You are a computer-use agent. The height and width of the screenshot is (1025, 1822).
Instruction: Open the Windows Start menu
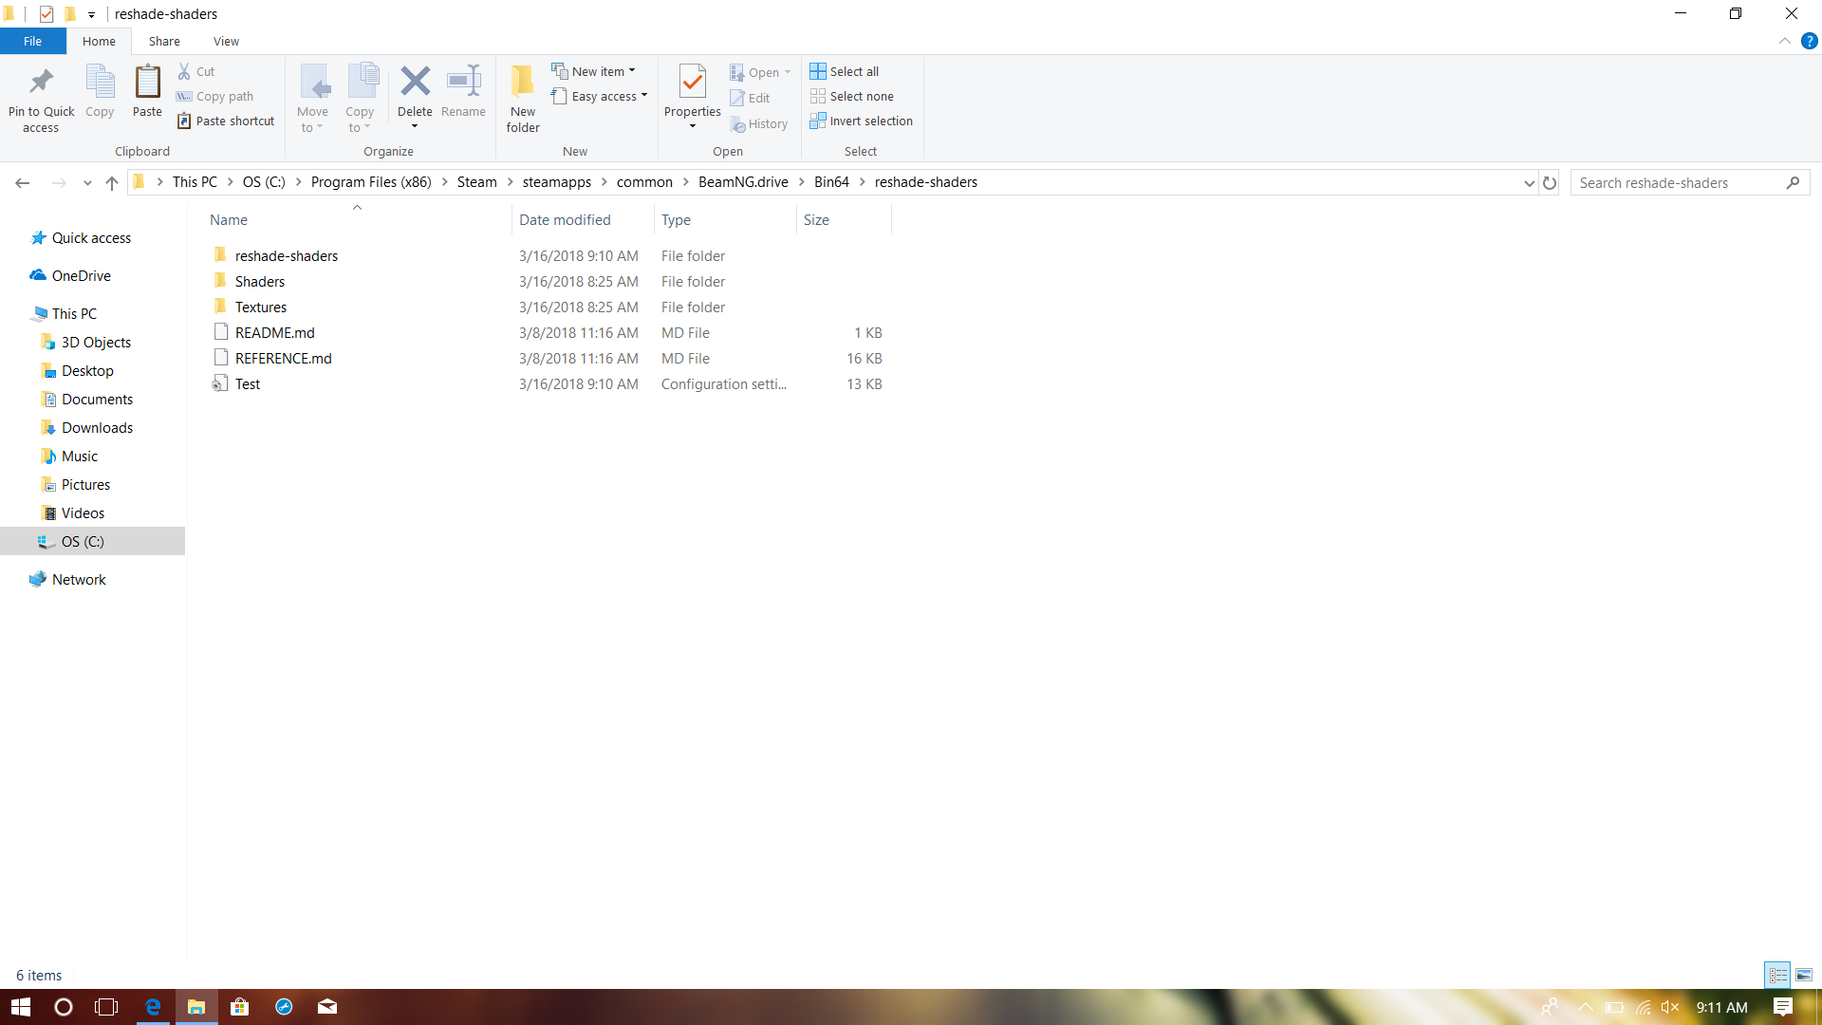click(21, 1007)
